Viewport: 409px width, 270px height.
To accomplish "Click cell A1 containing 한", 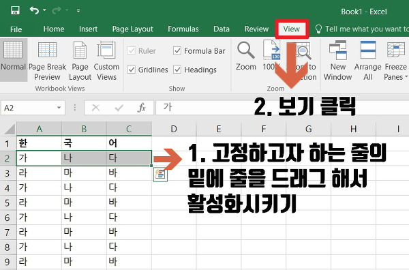I will pyautogui.click(x=39, y=143).
